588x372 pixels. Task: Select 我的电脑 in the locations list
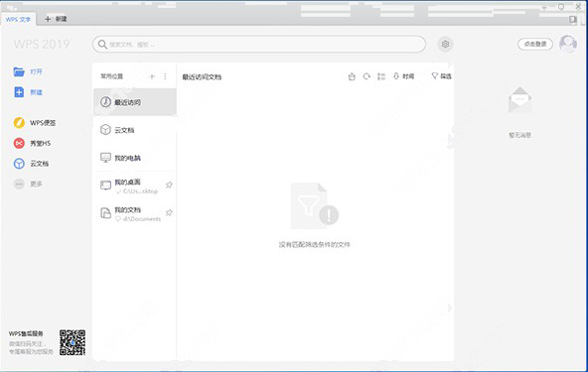coord(135,158)
